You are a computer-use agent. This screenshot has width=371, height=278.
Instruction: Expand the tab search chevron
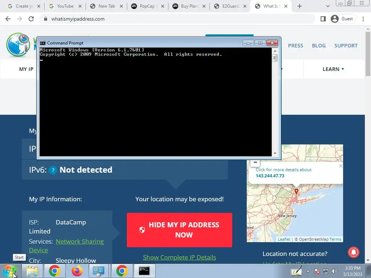click(x=328, y=7)
